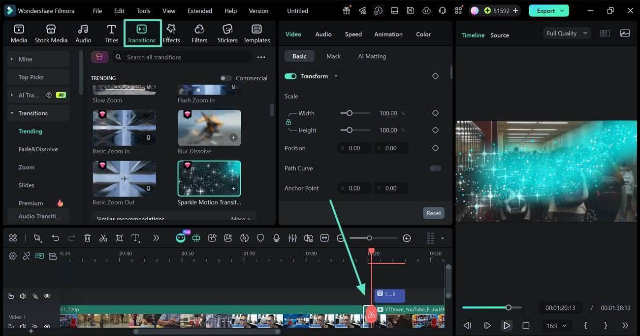Open the Extended menu
Screen dimensions: 640x336
200,11
